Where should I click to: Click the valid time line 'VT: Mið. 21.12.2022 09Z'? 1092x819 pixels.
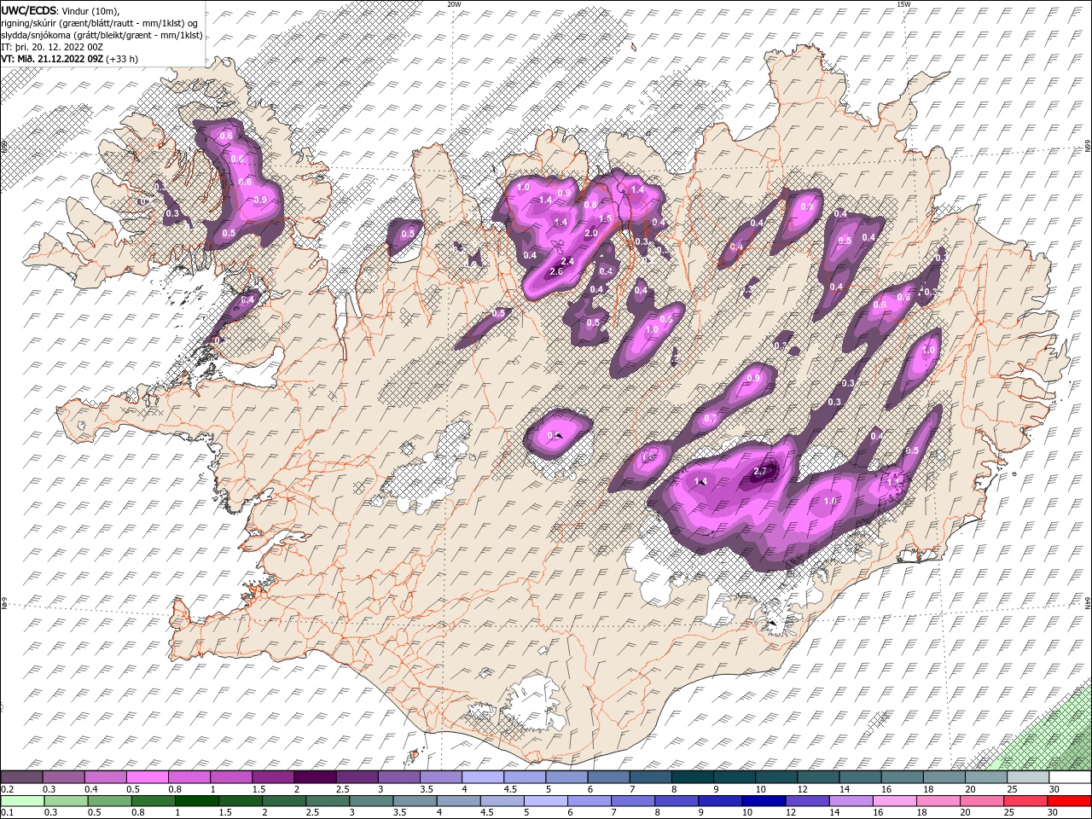pyautogui.click(x=53, y=59)
